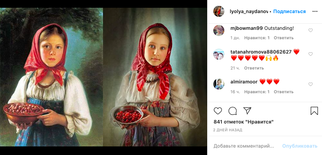View the 841 likes list
Image resolution: width=322 pixels, height=155 pixels.
pos(244,122)
